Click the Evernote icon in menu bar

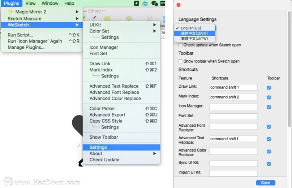136,3
